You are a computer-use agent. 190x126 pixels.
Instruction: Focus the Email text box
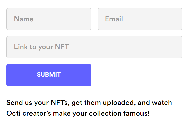tap(140, 19)
